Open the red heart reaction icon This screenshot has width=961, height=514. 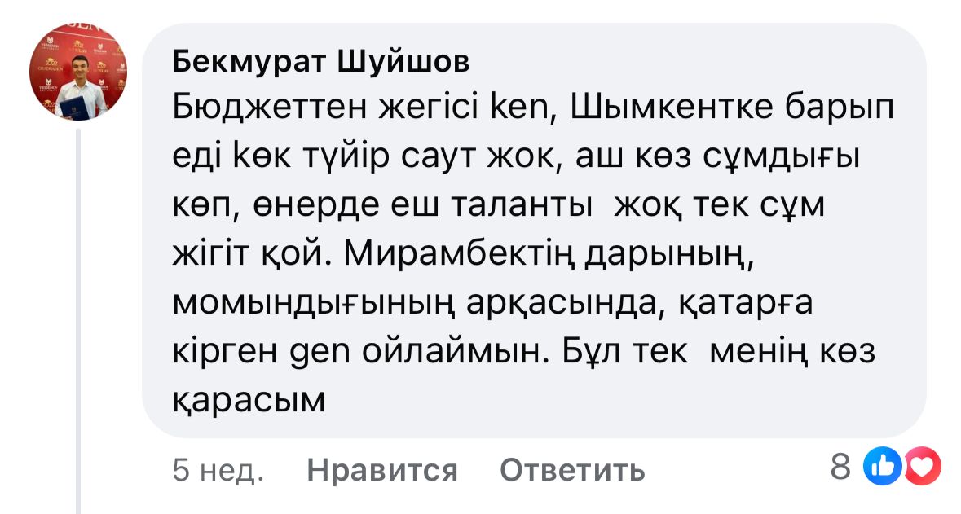coord(923,467)
